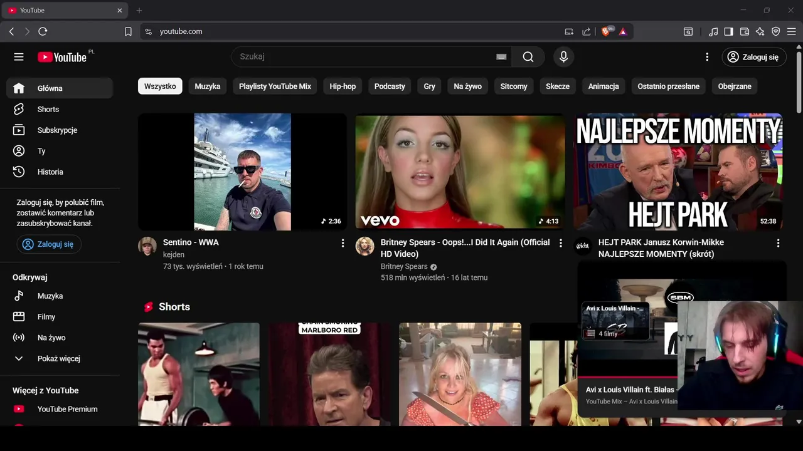803x451 pixels.
Task: Open Sentino - WWA video title
Action: click(x=191, y=242)
